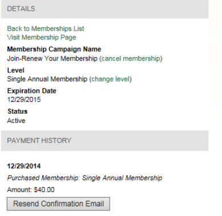222x216 pixels.
Task: Click the Single Annual Membership level value
Action: pos(47,79)
